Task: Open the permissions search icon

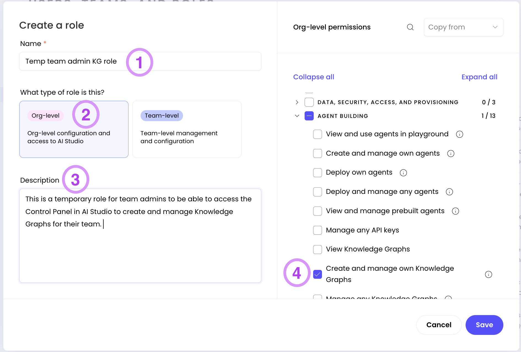Action: [x=410, y=27]
